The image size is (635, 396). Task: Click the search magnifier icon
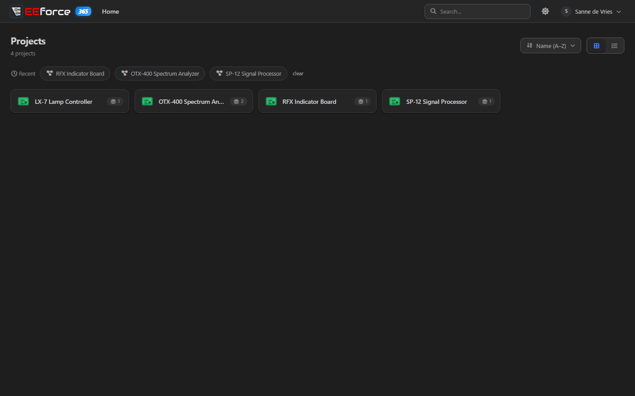coord(433,11)
